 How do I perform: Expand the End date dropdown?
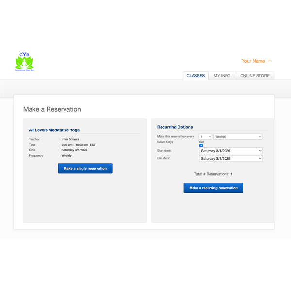[231, 158]
